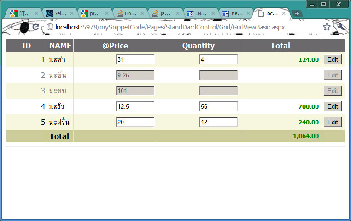Click empty quantity field in row 2
The image size is (351, 221).
(x=218, y=75)
